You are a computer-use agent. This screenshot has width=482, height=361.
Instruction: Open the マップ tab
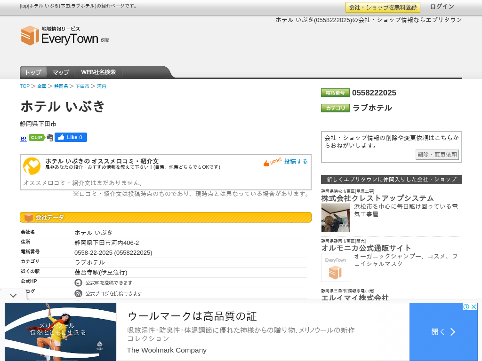(x=61, y=72)
